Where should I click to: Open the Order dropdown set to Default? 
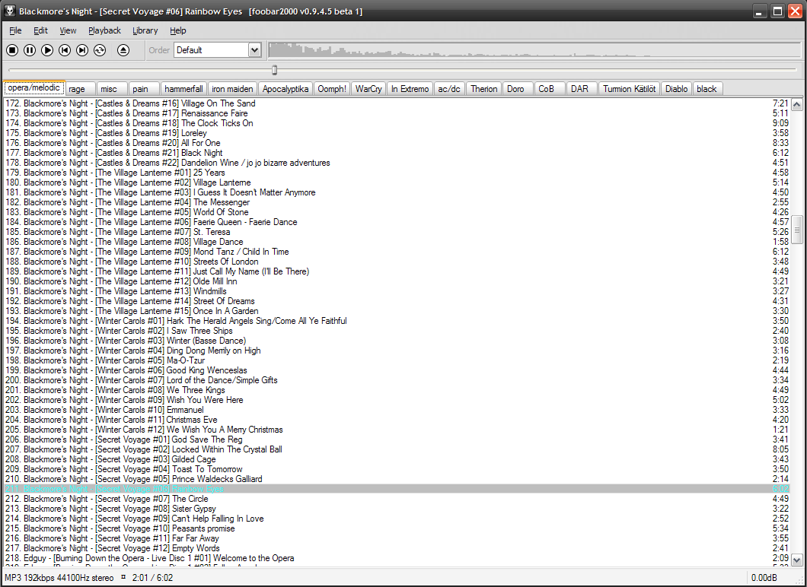pyautogui.click(x=218, y=50)
